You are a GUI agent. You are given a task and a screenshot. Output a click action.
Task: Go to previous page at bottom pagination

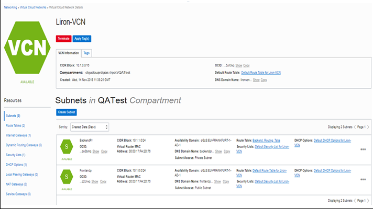point(355,201)
